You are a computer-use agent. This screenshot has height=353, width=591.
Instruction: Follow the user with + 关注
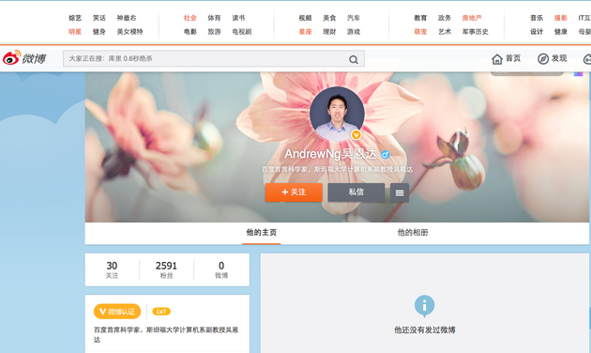(294, 192)
